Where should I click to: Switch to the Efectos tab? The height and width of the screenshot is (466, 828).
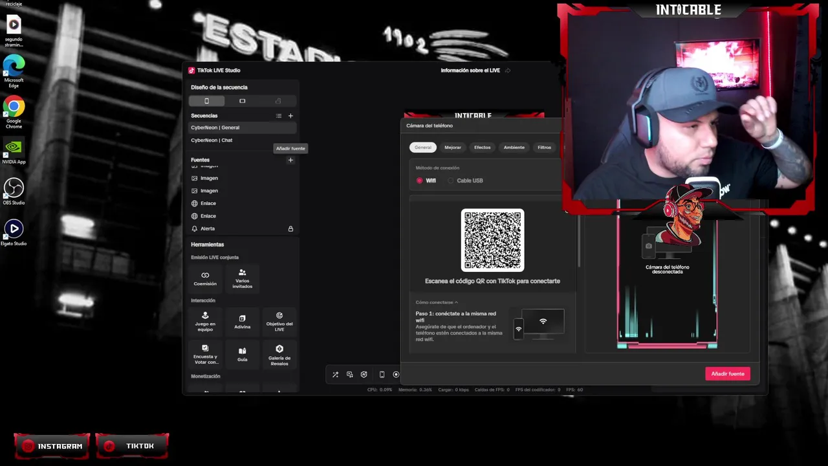point(483,148)
